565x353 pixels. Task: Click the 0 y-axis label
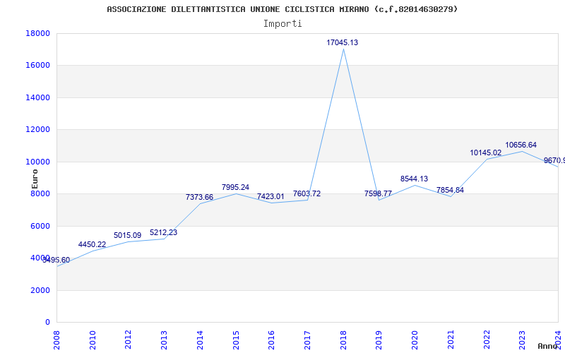tap(47, 323)
